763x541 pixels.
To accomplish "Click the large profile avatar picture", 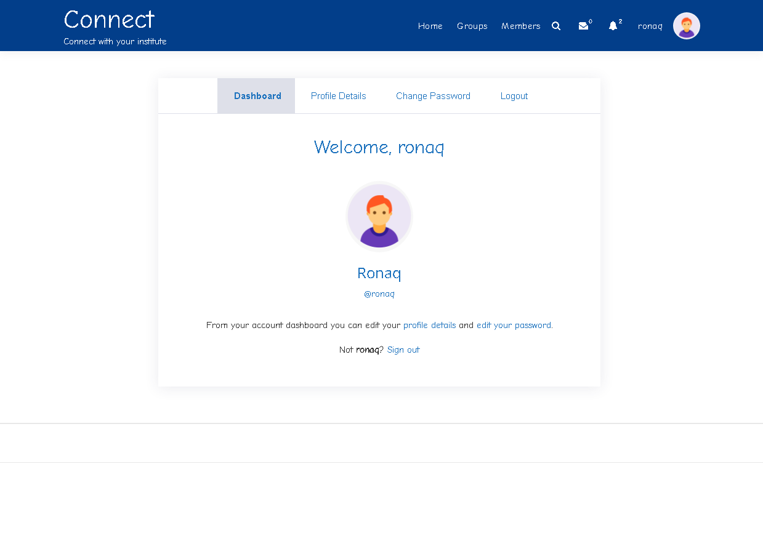I will pos(379,217).
